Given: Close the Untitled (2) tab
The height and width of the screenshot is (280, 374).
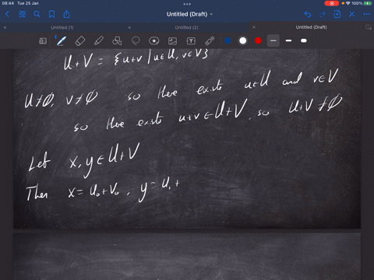Looking at the screenshot, I should [129, 27].
